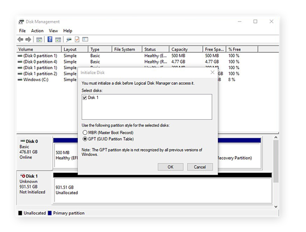Click the blue Help toolbar icon
Image resolution: width=306 pixels, height=232 pixels.
[50, 40]
